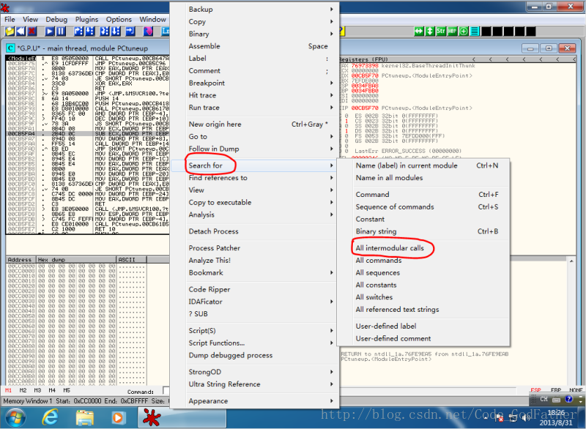The height and width of the screenshot is (429, 586).
Task: Click the Run program play icon
Action: [x=49, y=31]
